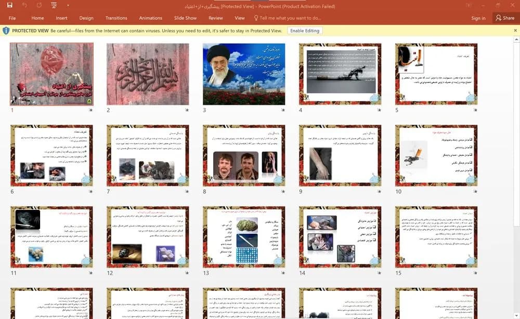Open the File tab
The width and height of the screenshot is (520, 319).
12,18
